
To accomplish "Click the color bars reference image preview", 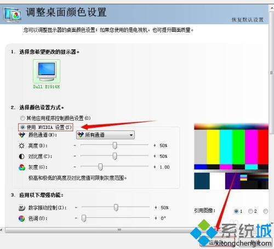I will coord(231,156).
